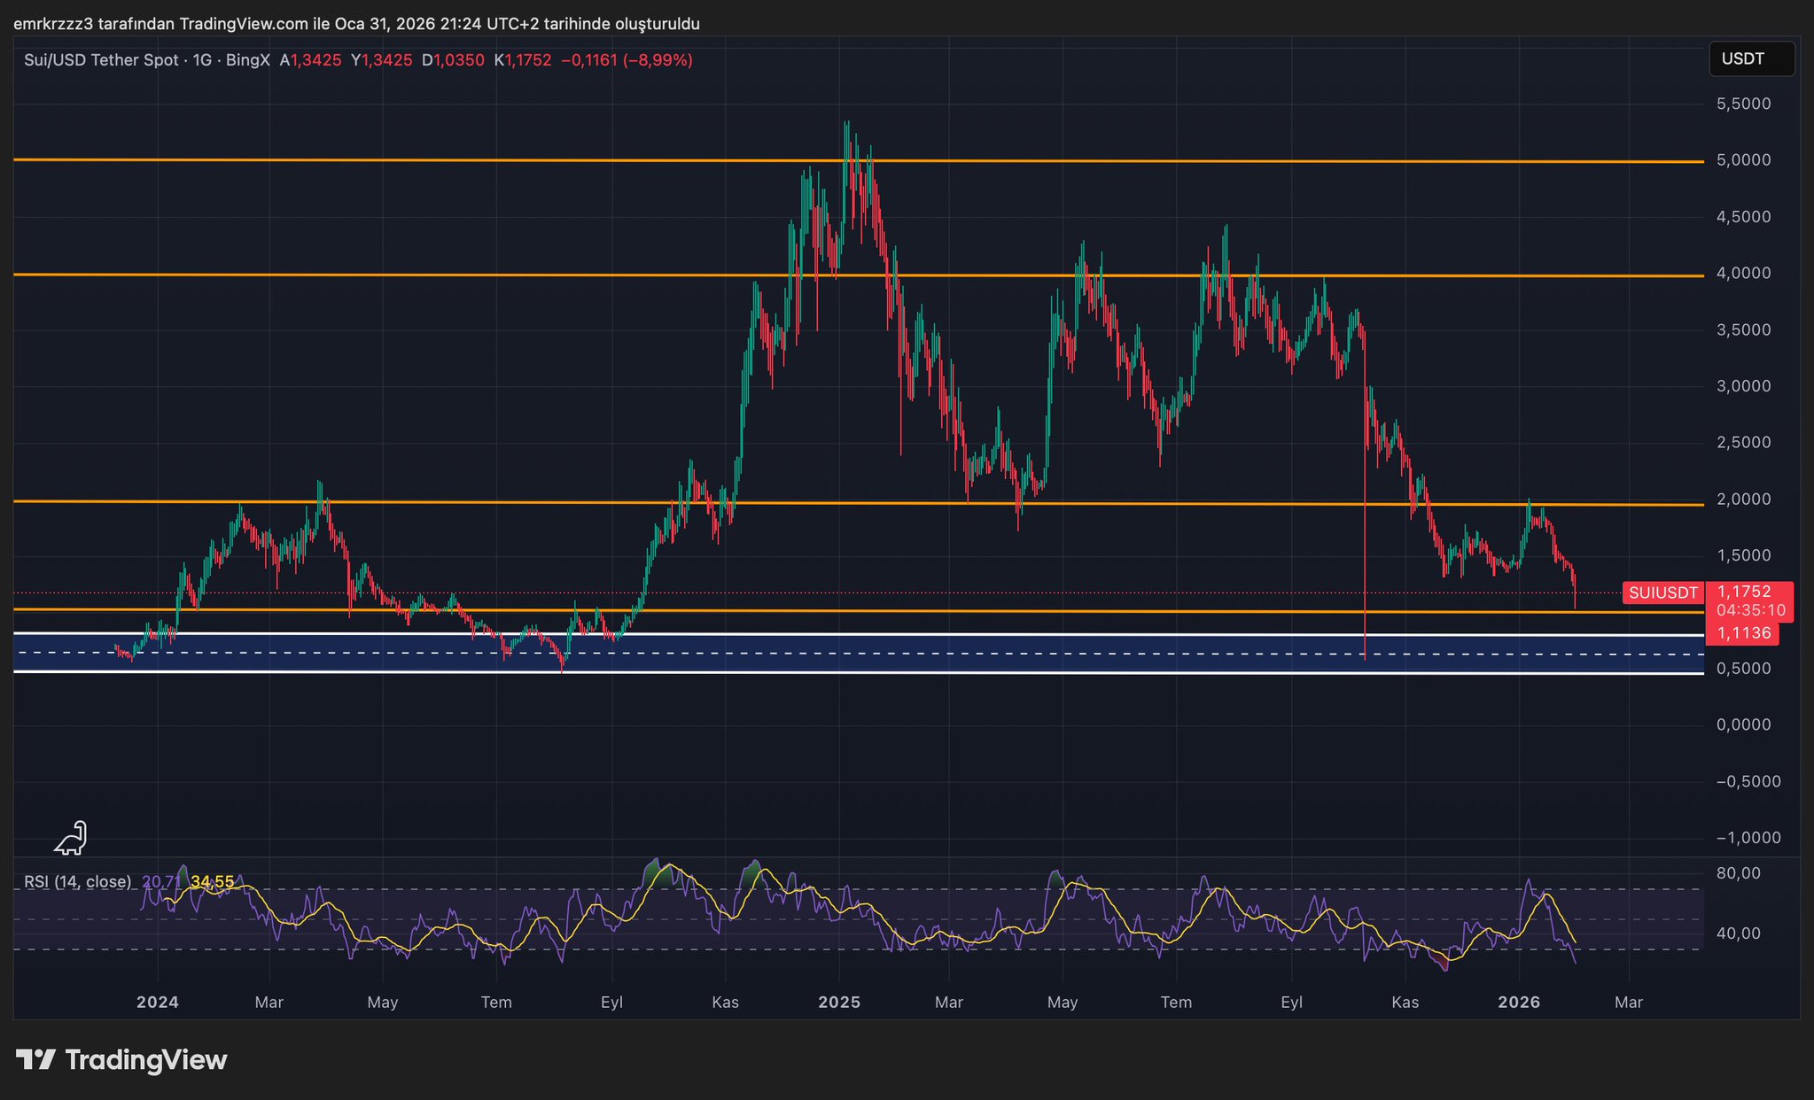Click the 1,1136 red price marker
Image resolution: width=1814 pixels, height=1100 pixels.
pyautogui.click(x=1742, y=633)
